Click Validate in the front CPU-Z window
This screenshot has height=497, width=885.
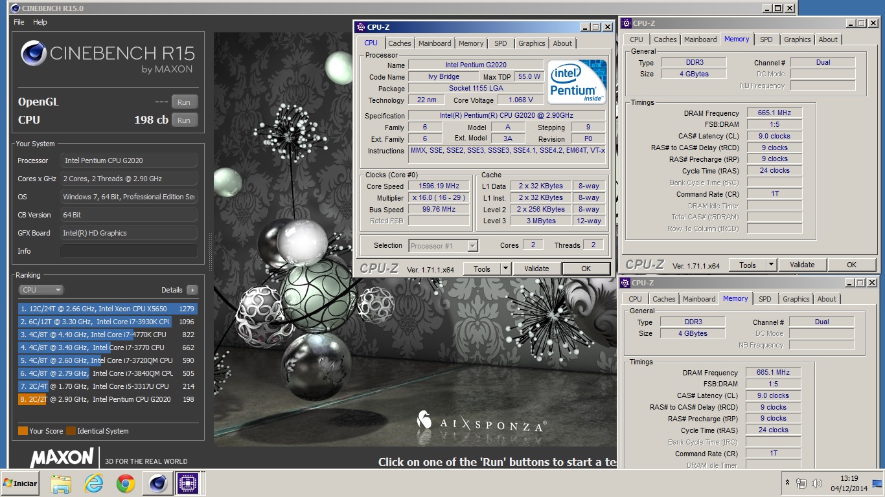coord(536,269)
